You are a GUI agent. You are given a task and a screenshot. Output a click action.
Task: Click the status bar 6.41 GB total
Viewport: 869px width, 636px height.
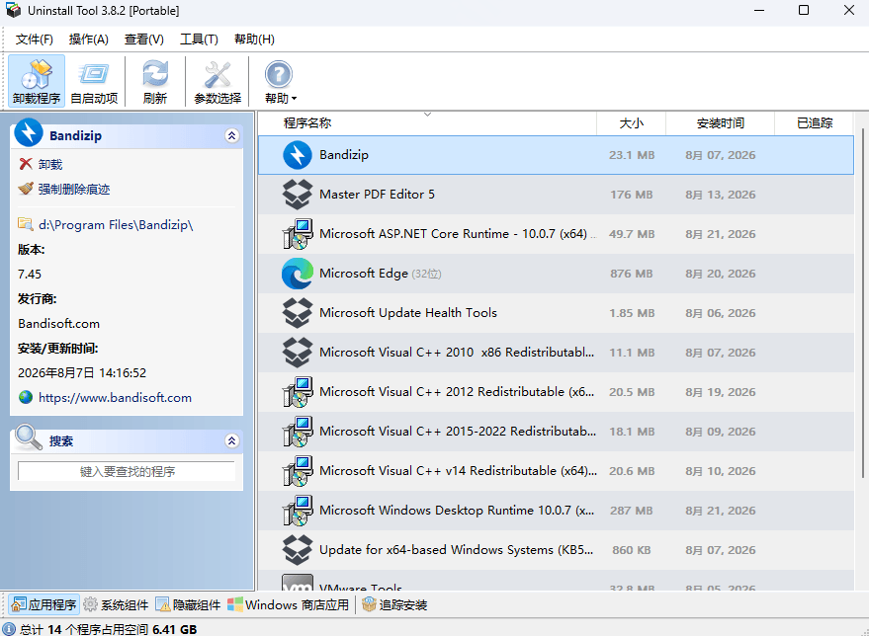pos(175,629)
